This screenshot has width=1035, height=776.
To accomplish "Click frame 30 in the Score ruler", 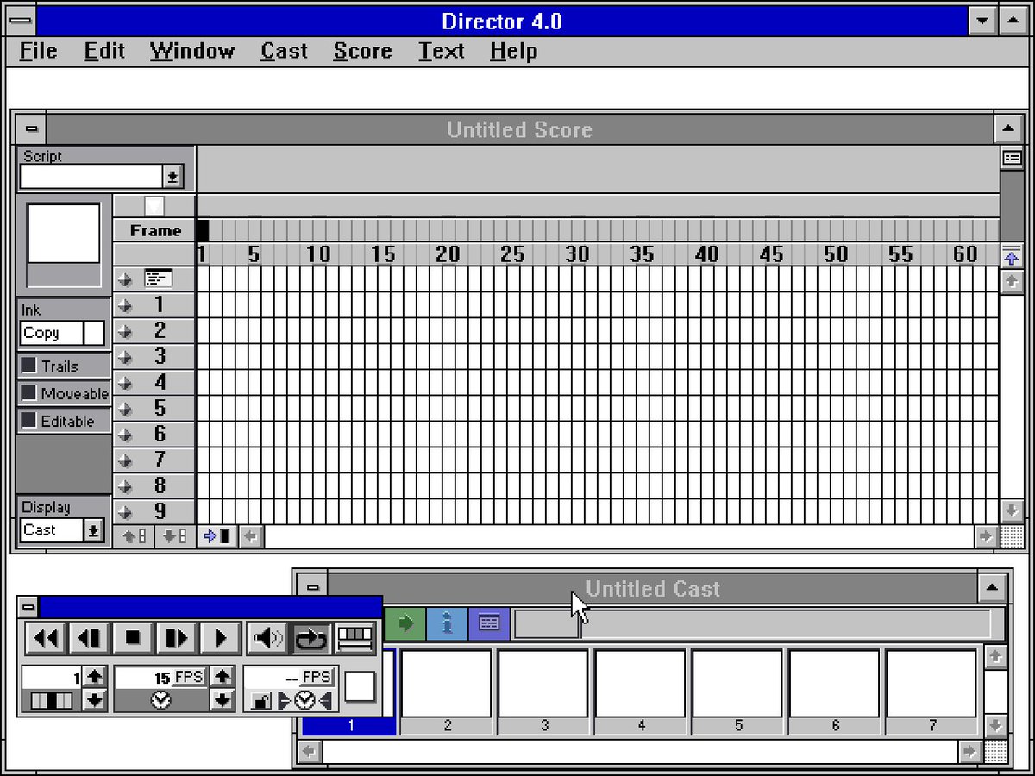I will (577, 254).
